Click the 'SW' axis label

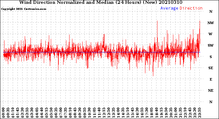click(211, 45)
